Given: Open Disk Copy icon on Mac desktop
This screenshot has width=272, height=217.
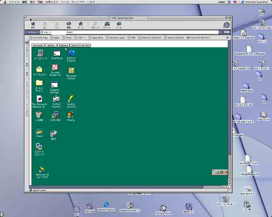Looking at the screenshot, I should (90, 206).
